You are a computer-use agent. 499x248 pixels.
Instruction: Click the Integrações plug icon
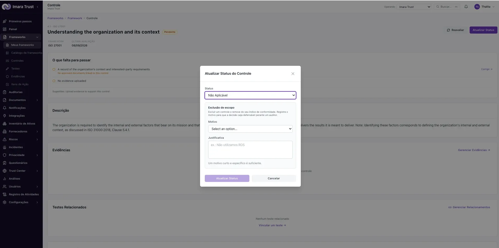point(4,116)
